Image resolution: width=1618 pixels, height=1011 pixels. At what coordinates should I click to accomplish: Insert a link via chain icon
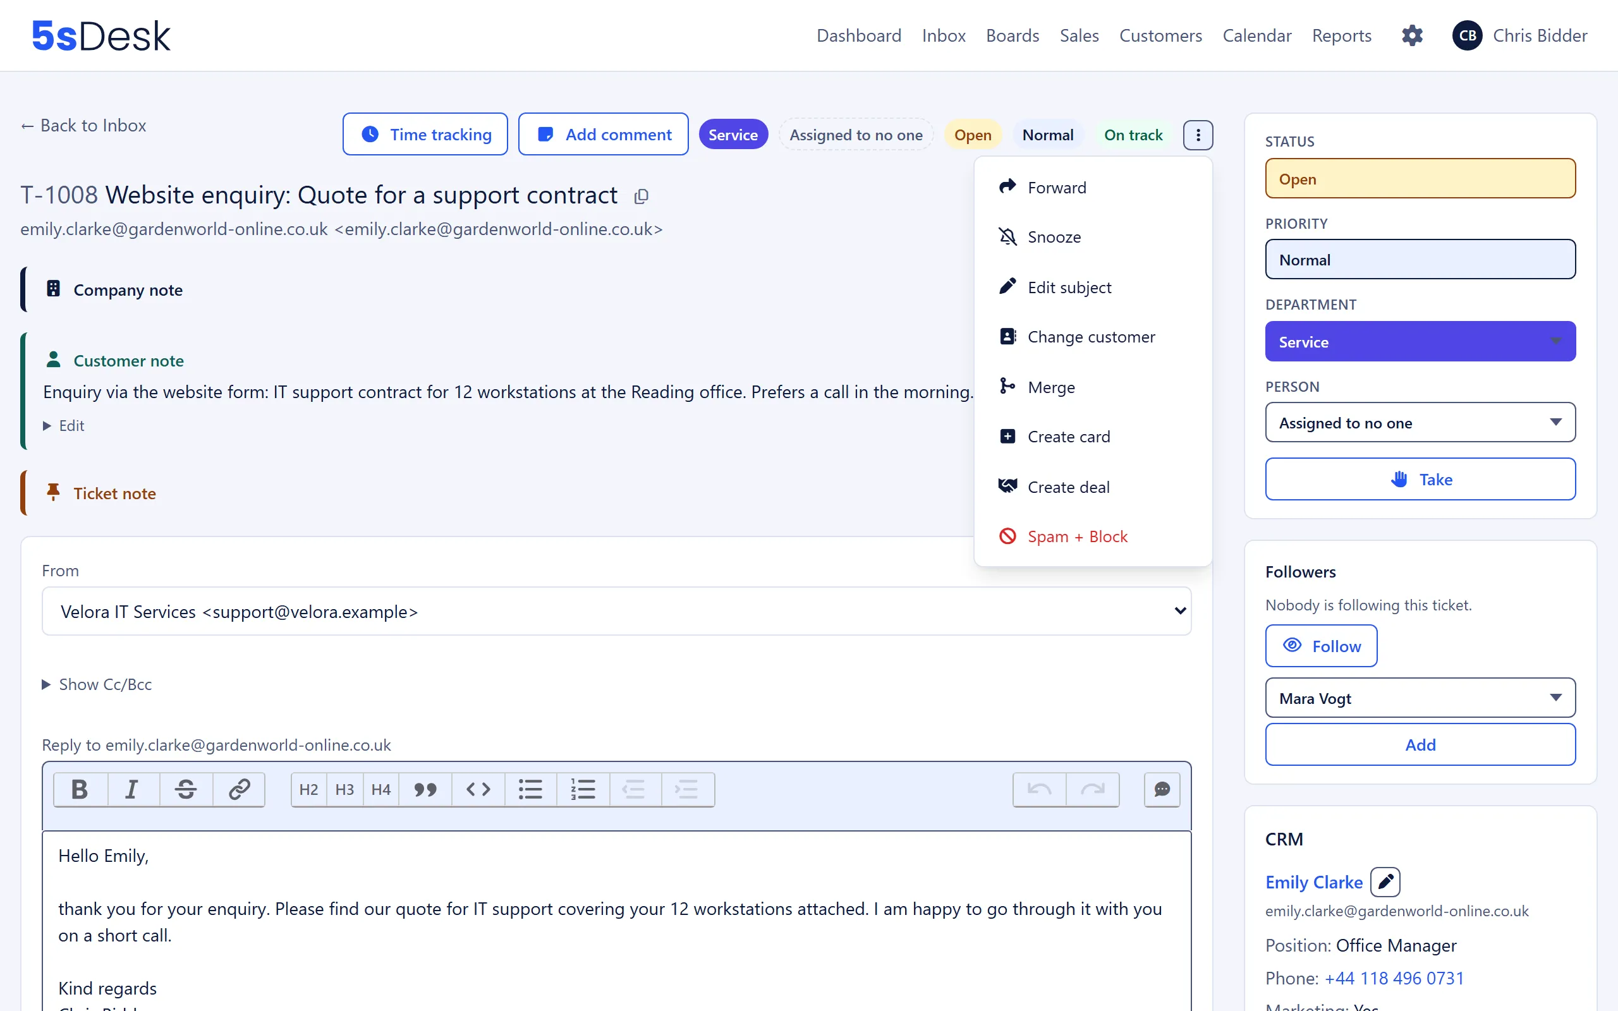[240, 790]
